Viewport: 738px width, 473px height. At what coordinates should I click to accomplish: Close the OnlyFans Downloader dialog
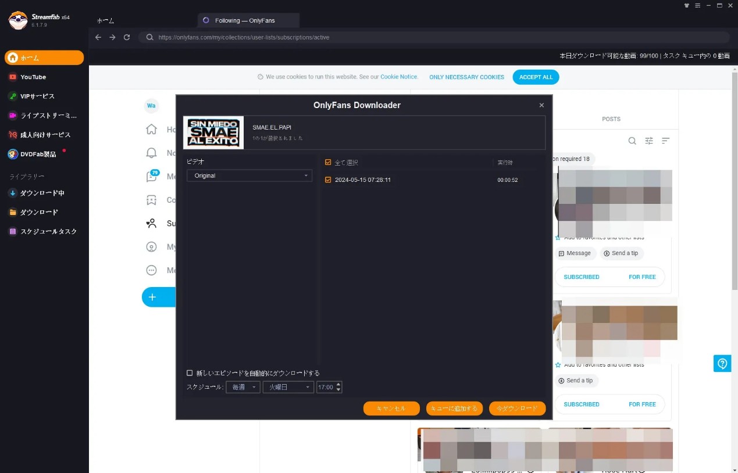tap(541, 105)
